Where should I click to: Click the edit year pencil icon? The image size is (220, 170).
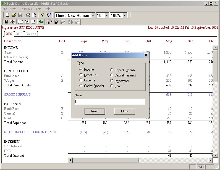[27, 22]
